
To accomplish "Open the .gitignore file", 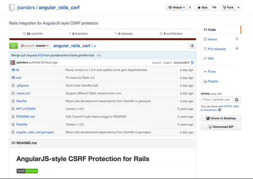I will [x=22, y=86].
